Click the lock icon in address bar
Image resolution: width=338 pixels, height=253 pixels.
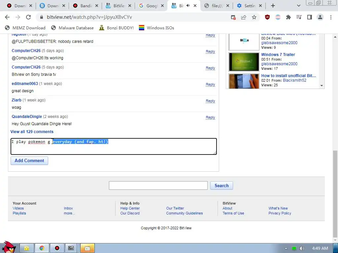tap(42, 17)
